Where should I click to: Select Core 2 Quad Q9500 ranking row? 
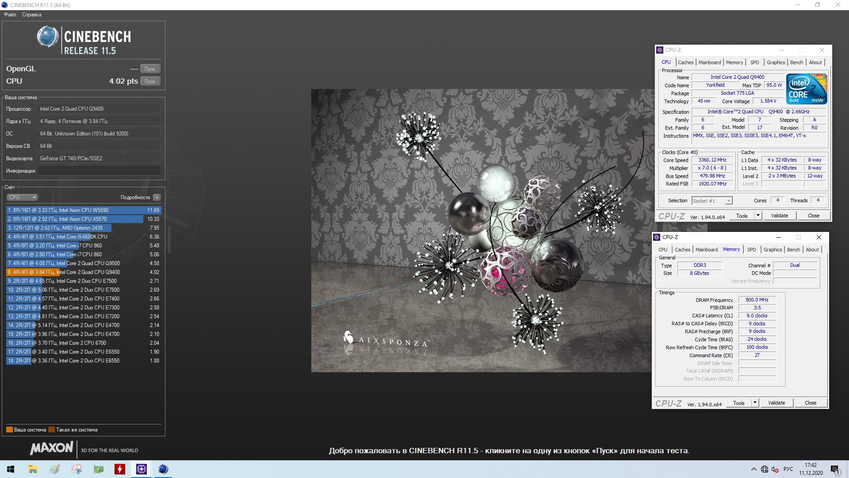(x=84, y=263)
